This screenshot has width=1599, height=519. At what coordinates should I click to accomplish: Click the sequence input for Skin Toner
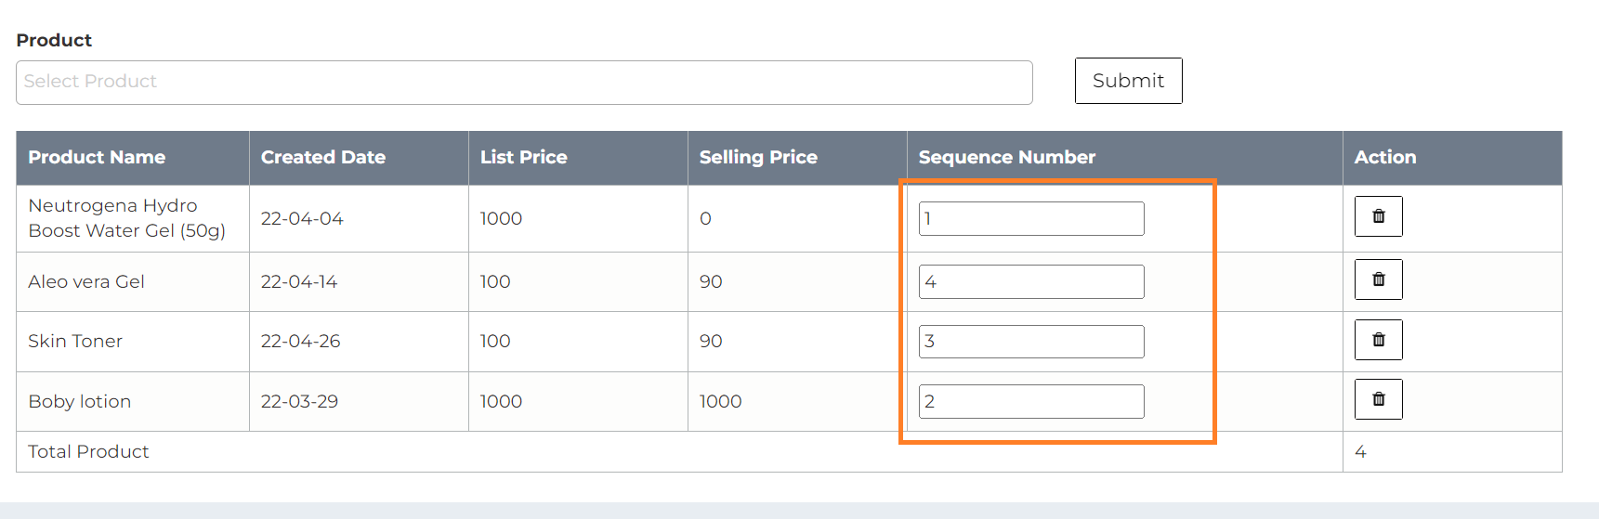click(x=1031, y=342)
